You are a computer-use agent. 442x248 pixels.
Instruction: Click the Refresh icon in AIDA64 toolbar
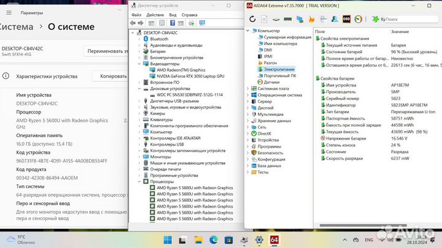click(252, 19)
